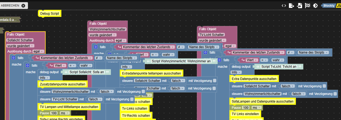
Task: Edit text 'Script TvLicht: Tvlicht an'
Action: 279,67
